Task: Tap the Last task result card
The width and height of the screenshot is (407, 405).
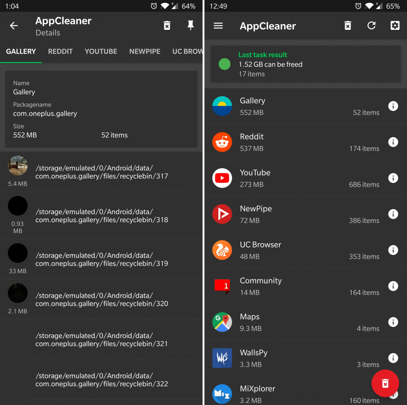Action: point(305,64)
